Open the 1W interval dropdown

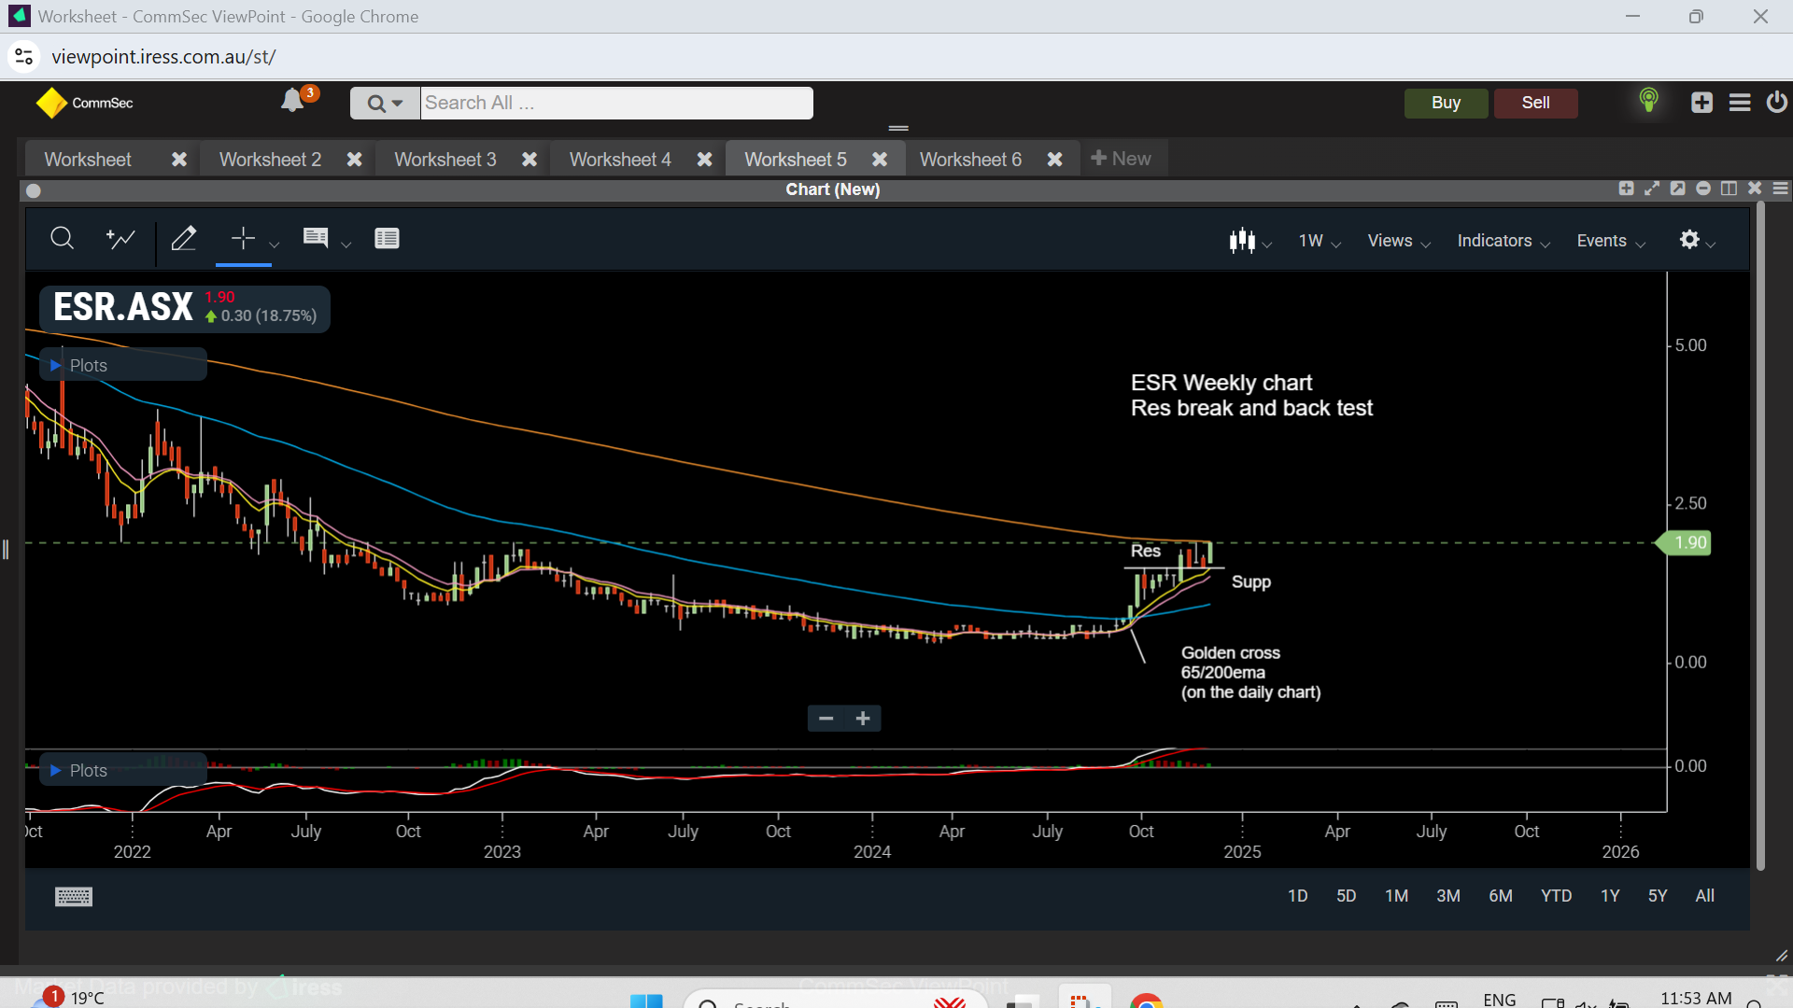click(1320, 241)
